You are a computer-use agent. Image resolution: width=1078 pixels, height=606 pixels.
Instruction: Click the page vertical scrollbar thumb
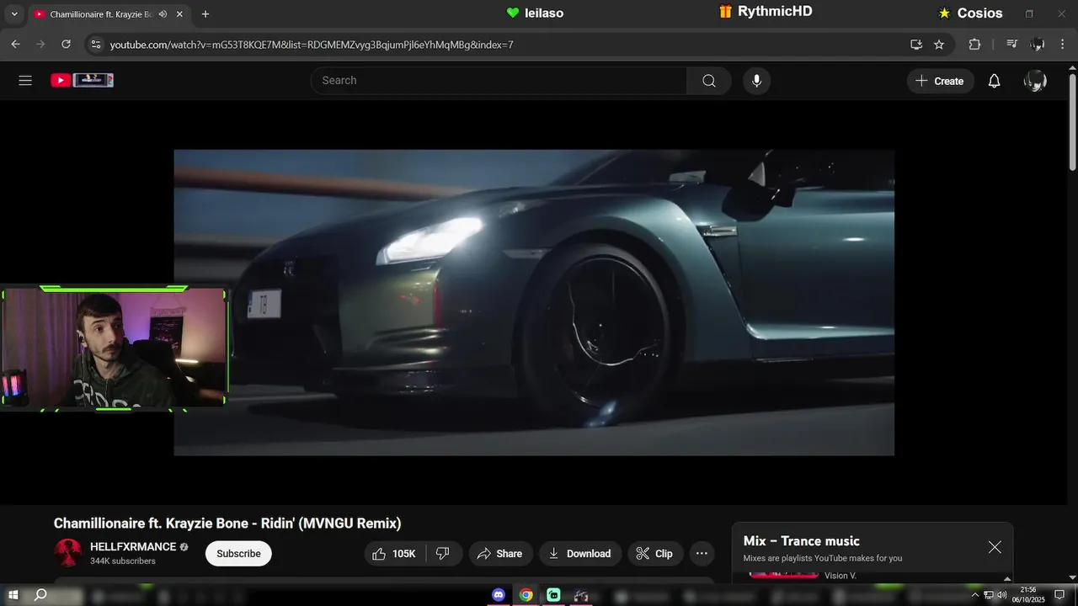point(1071,123)
